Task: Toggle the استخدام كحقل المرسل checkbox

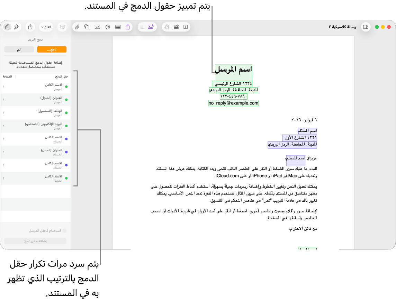Action: click(64, 230)
